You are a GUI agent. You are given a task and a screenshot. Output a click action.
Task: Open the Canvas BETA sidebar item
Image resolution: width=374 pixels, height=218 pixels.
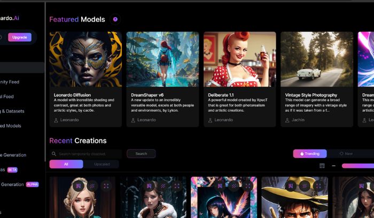tap(9, 170)
